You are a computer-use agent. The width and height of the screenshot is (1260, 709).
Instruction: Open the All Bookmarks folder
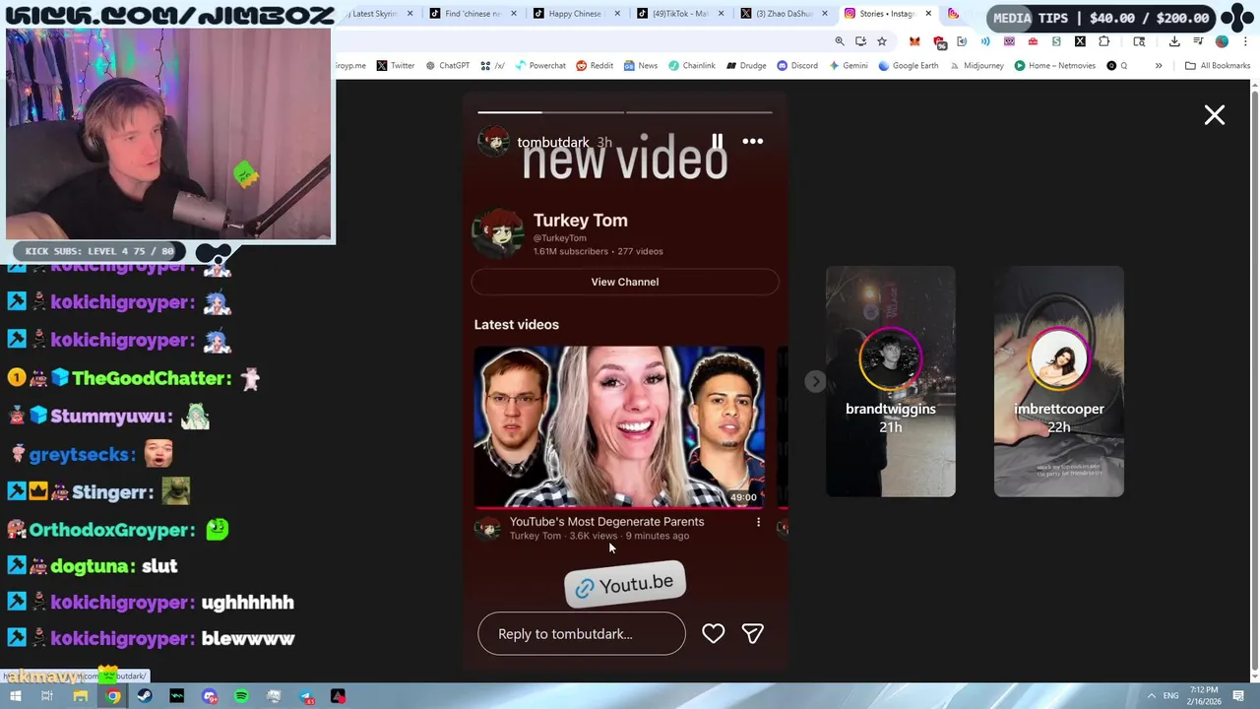coord(1218,66)
